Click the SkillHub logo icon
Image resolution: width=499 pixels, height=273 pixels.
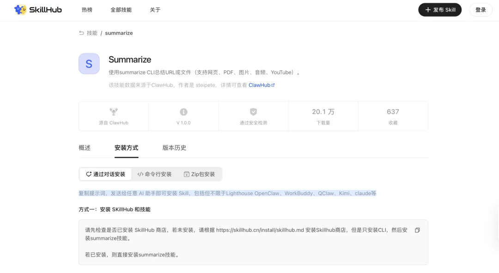[x=20, y=10]
